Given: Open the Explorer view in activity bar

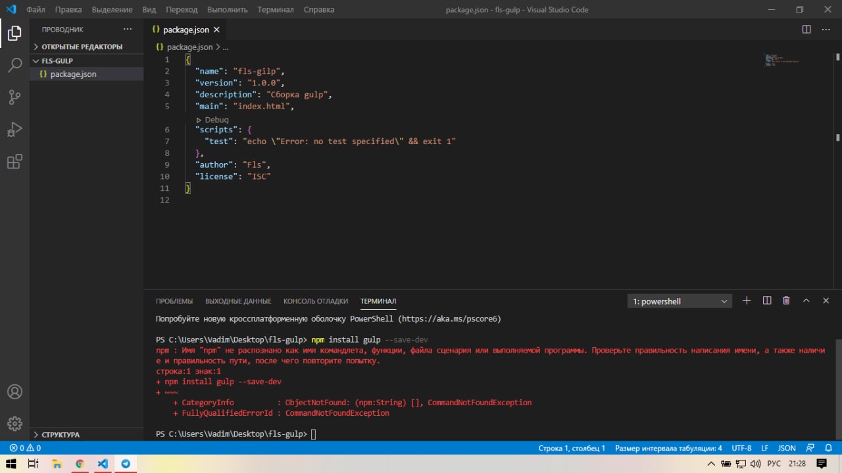Looking at the screenshot, I should tap(14, 33).
